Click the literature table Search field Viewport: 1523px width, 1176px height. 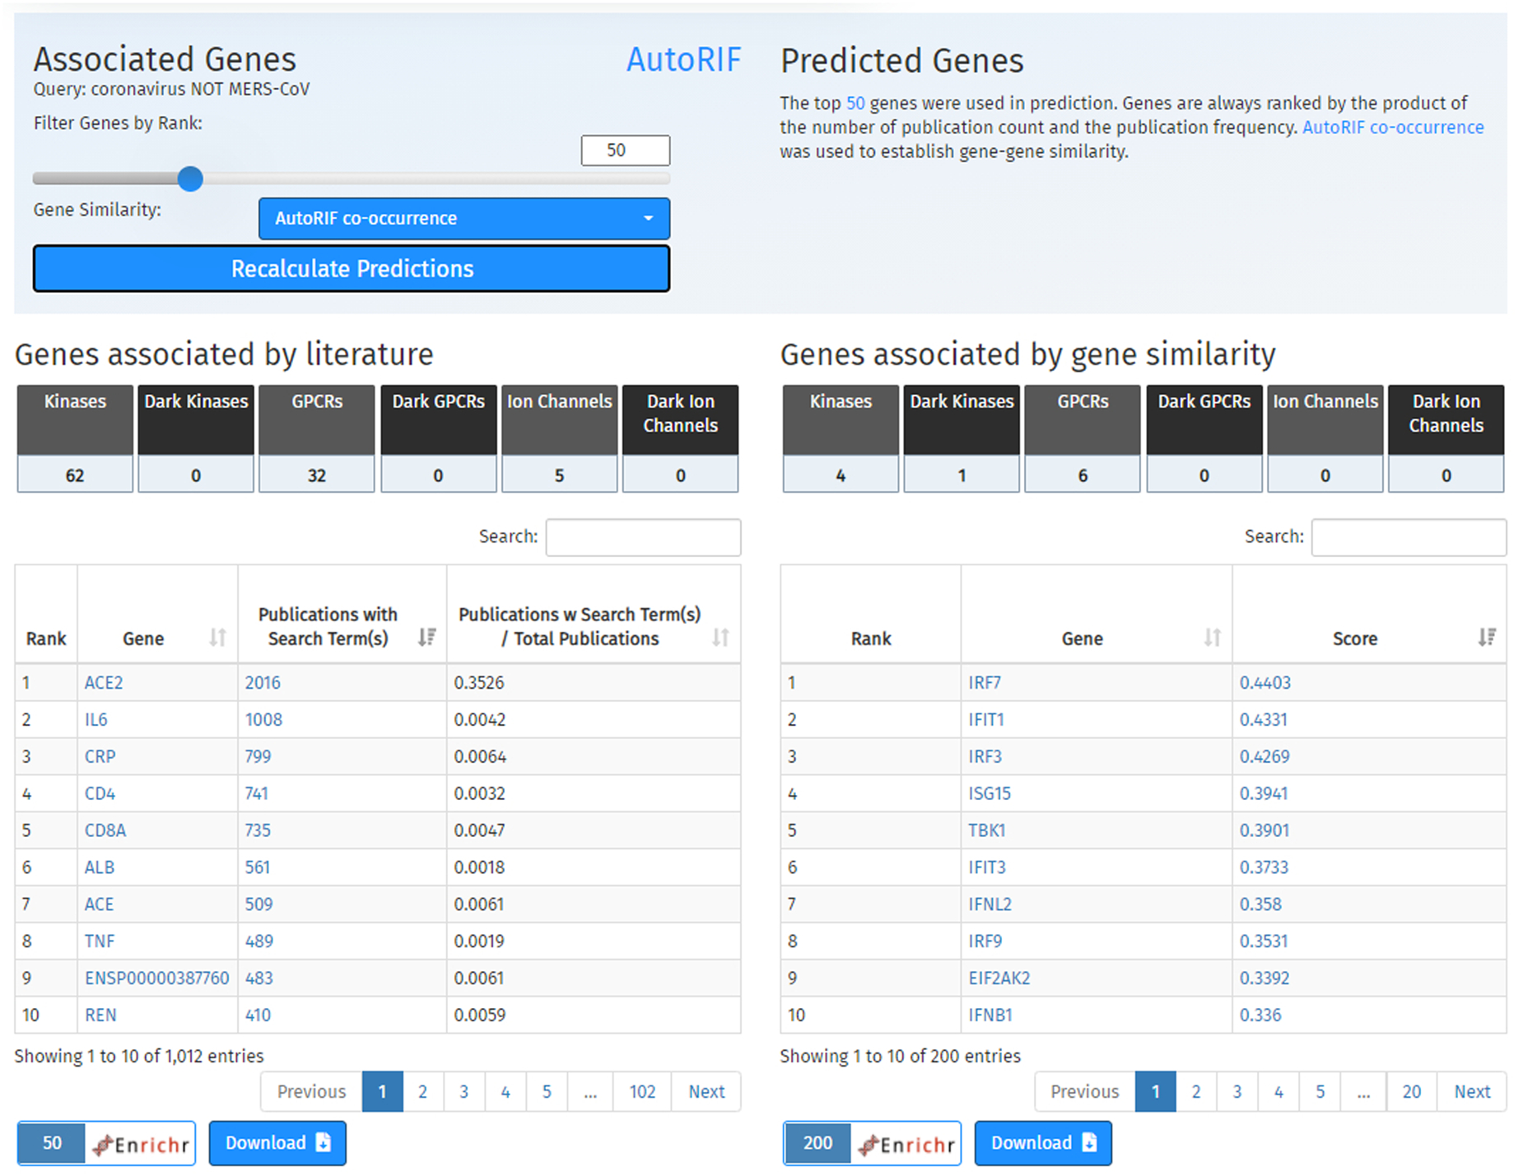[643, 537]
